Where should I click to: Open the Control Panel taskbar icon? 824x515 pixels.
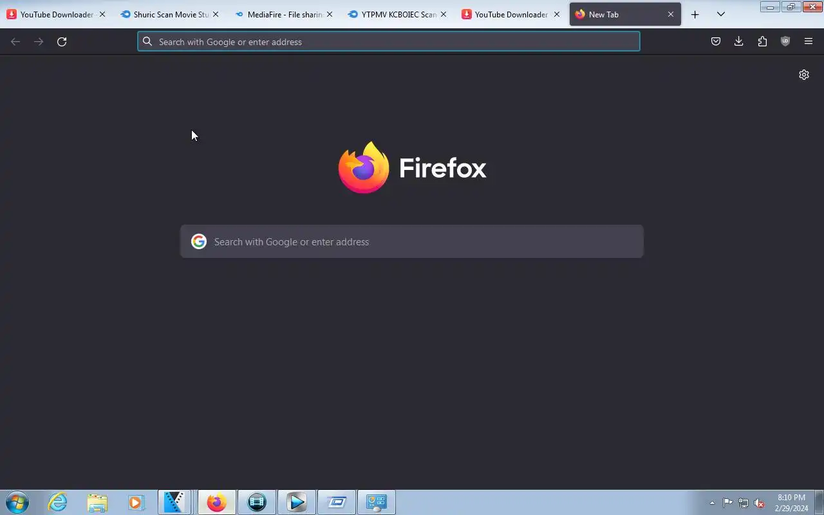(x=376, y=502)
